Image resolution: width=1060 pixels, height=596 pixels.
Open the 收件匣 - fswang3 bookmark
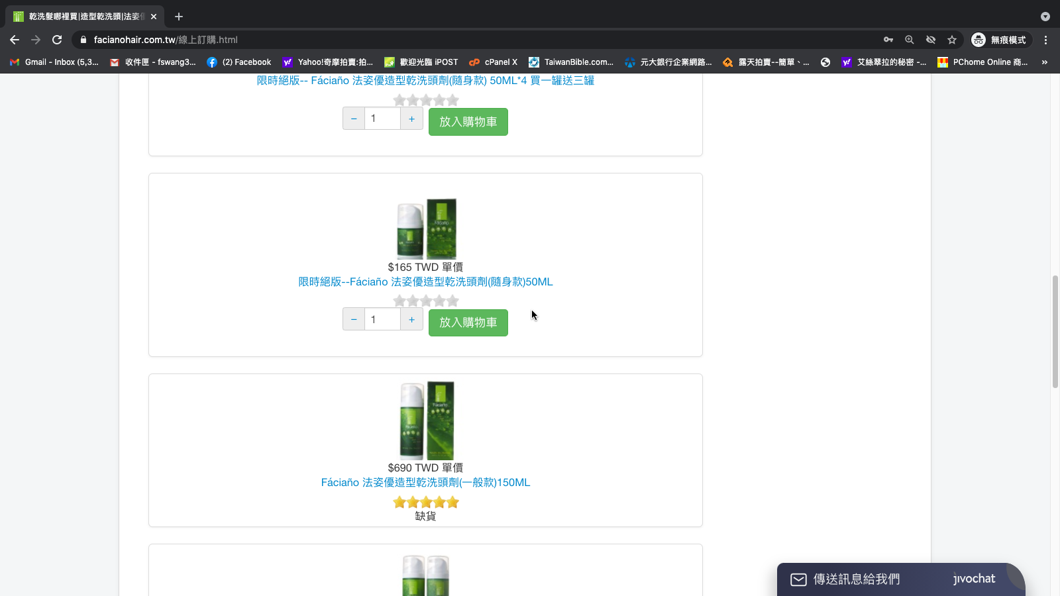(x=153, y=62)
